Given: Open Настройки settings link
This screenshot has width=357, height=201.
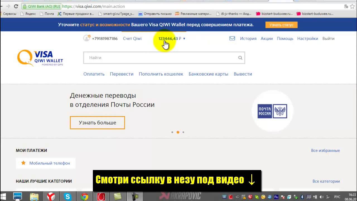Looking at the screenshot, I should 308,39.
